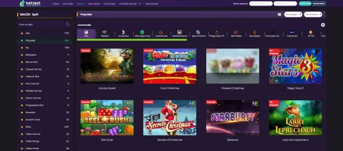This screenshot has height=151, width=343.
Task: Open the Magic Stars 3 game thumbnail
Action: (x=295, y=66)
